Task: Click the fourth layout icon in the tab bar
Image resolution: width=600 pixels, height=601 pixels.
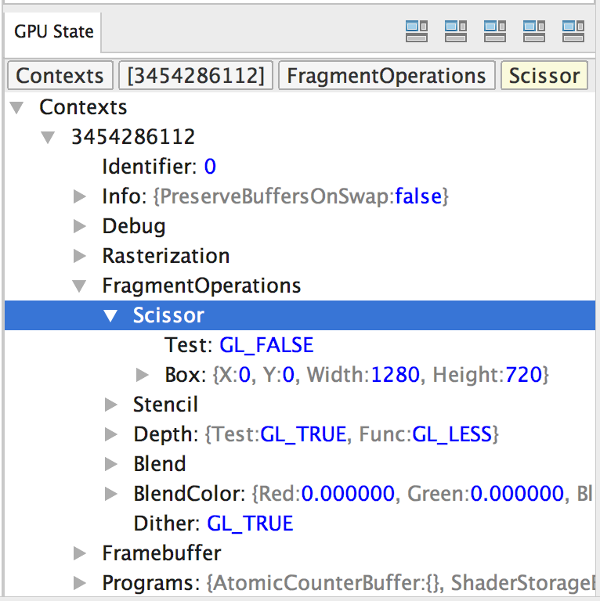Action: [534, 31]
